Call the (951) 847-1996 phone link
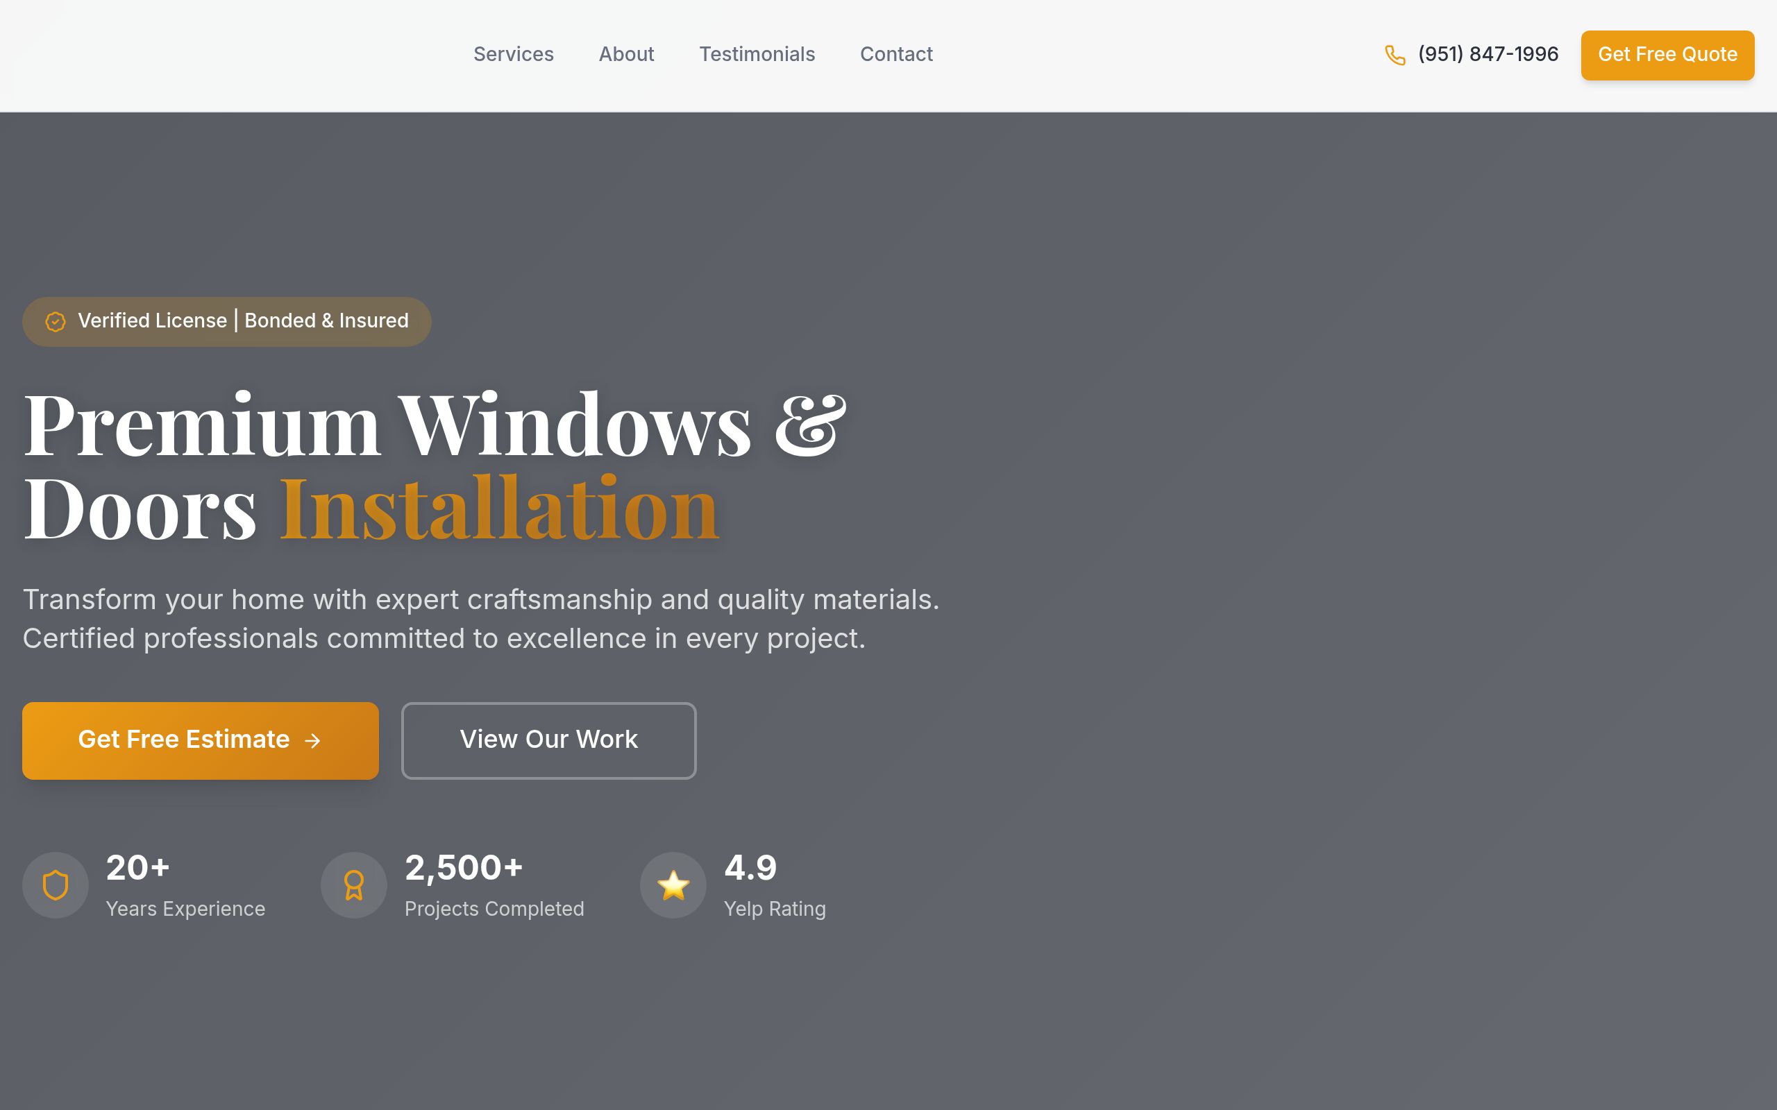 coord(1487,54)
